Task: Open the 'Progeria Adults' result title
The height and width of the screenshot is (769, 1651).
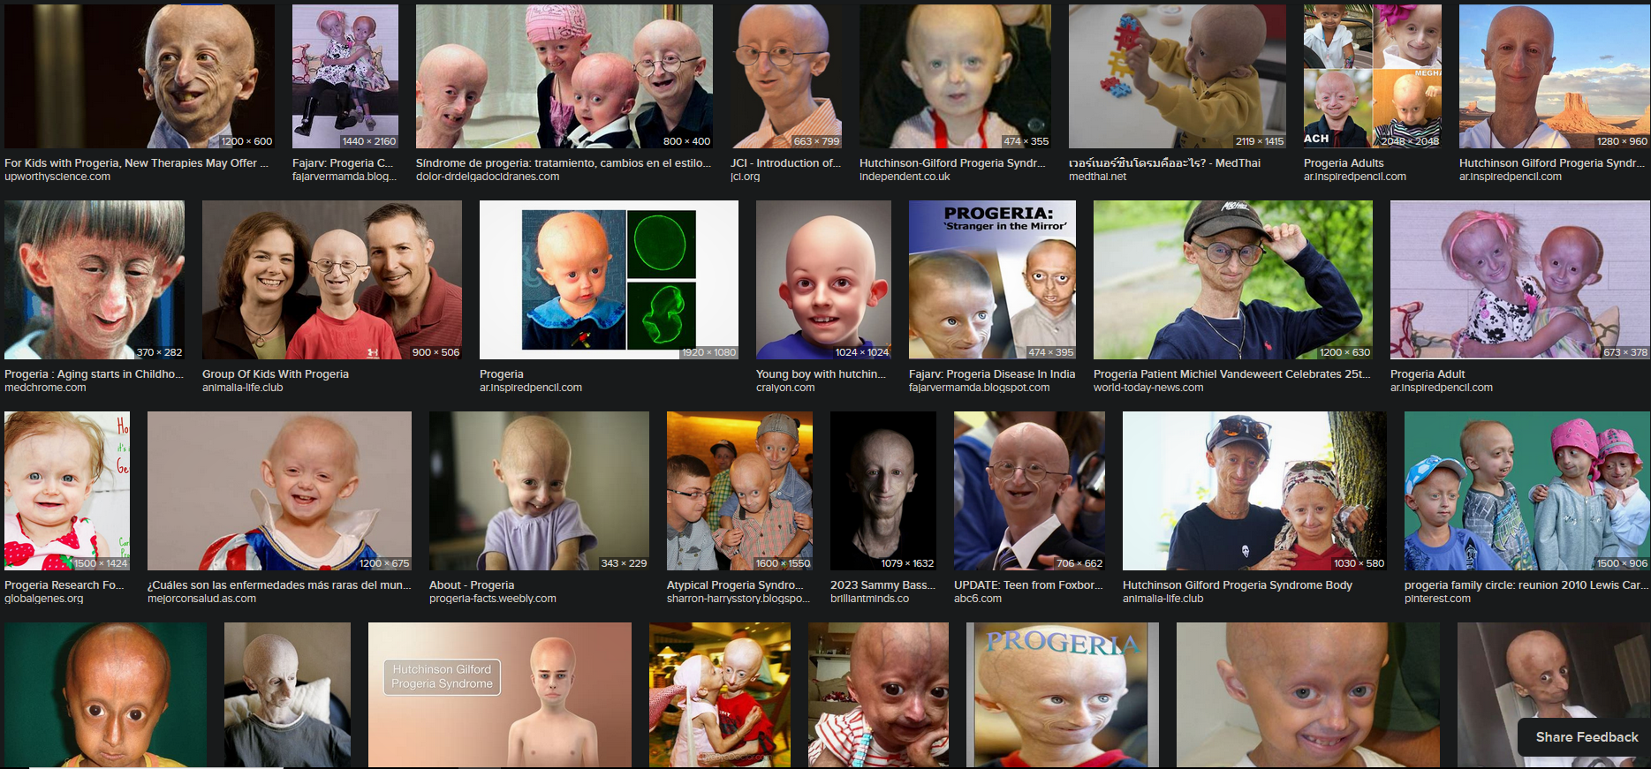Action: point(1344,163)
